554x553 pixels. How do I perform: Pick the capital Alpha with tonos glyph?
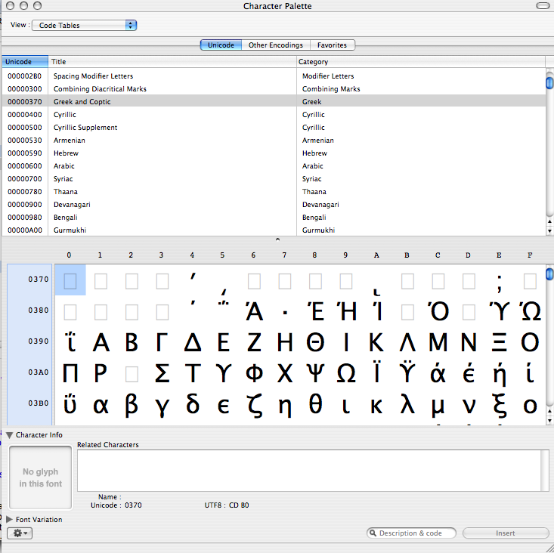254,310
